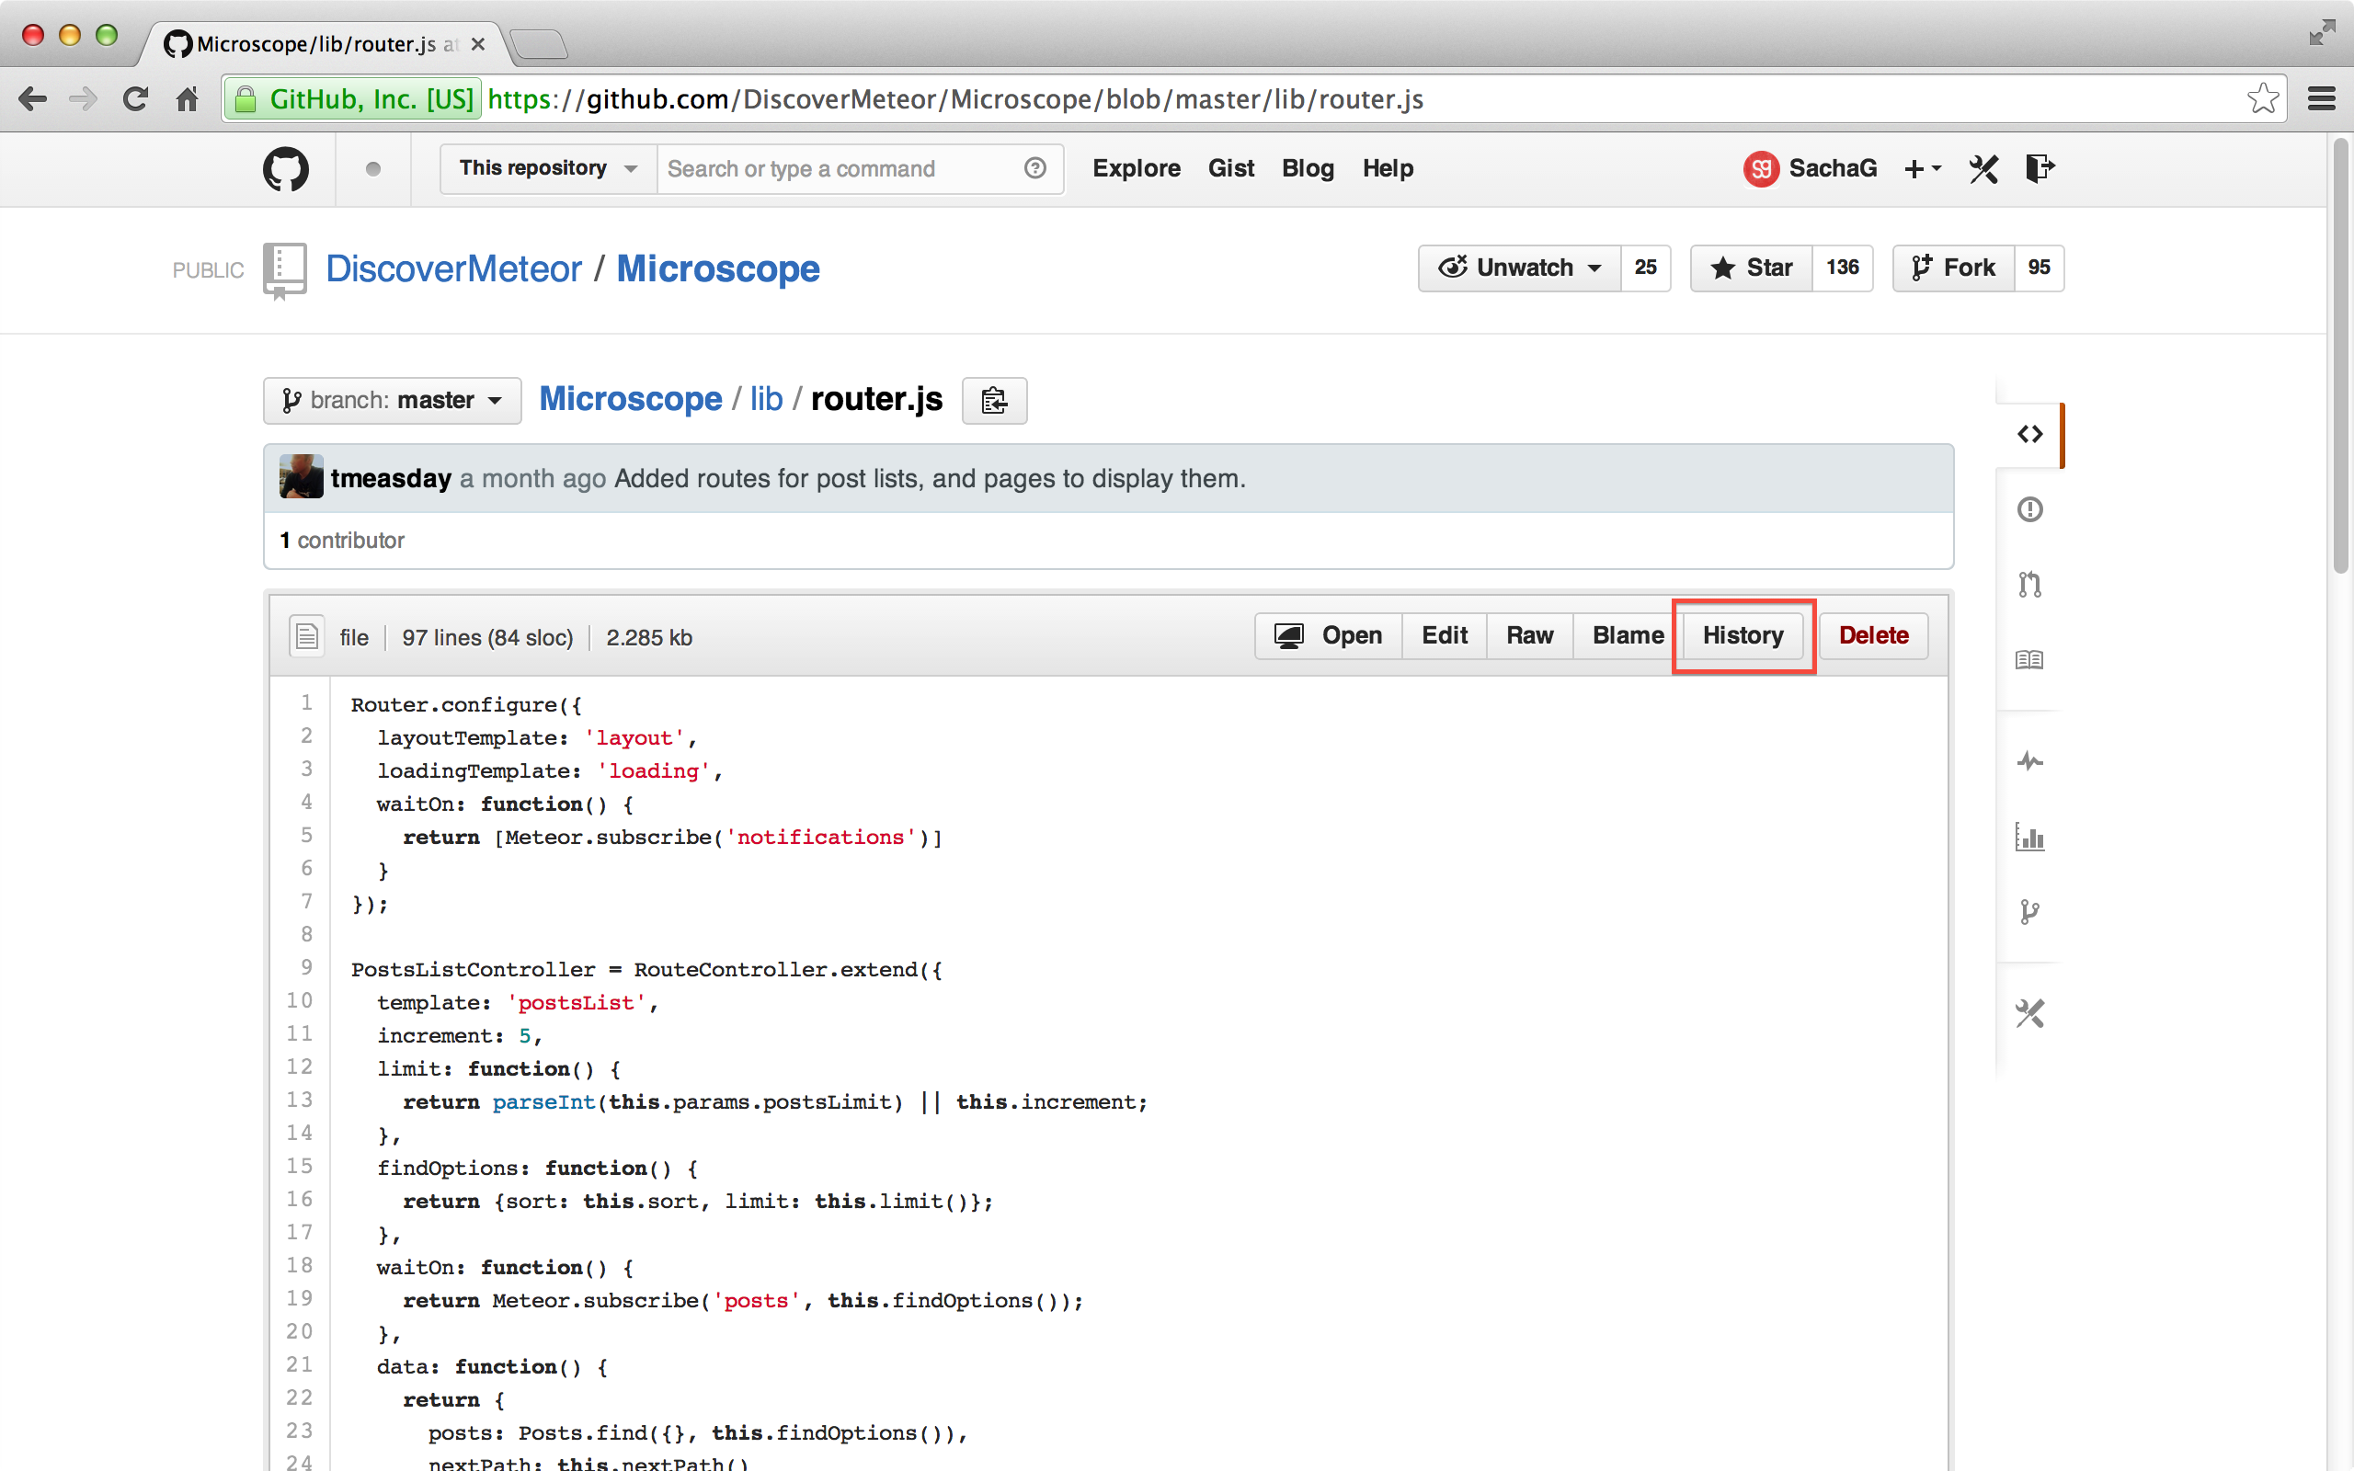Viewport: 2354px width, 1471px height.
Task: Open Issues via the exclamation sidebar icon
Action: [2030, 508]
